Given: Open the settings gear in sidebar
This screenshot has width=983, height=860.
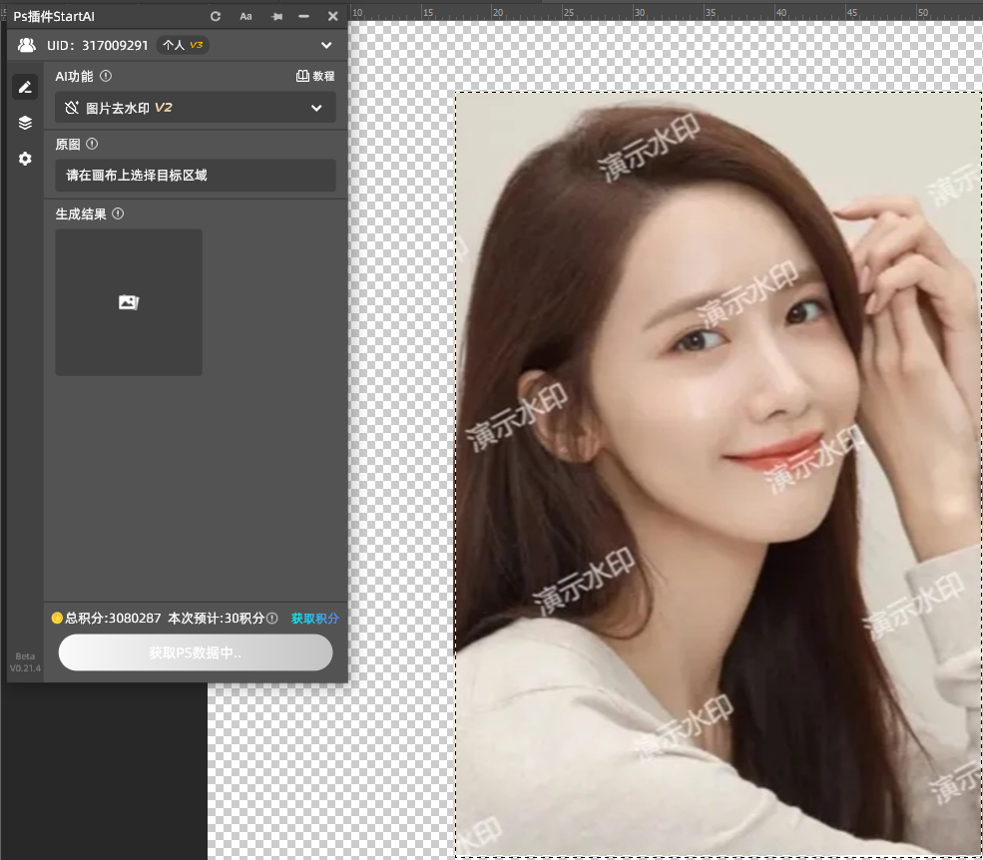Looking at the screenshot, I should point(25,159).
